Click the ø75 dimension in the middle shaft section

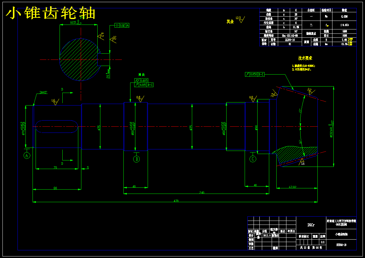[x=191, y=128]
